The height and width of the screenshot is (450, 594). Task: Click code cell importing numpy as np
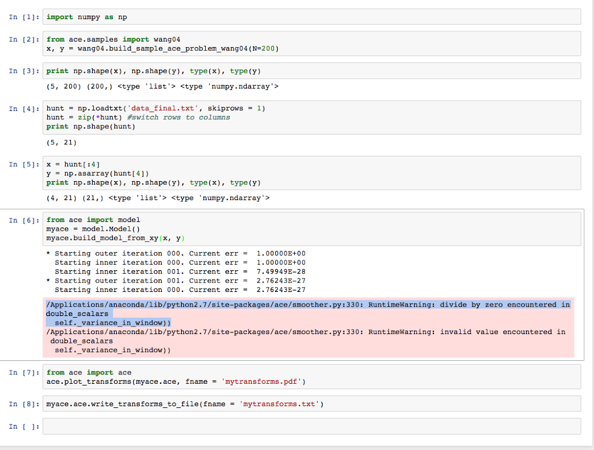coord(312,17)
